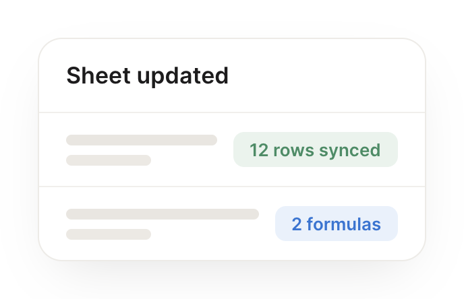Image resolution: width=464 pixels, height=299 pixels.
Task: Open the row containing the rows synced badge
Action: 232,149
